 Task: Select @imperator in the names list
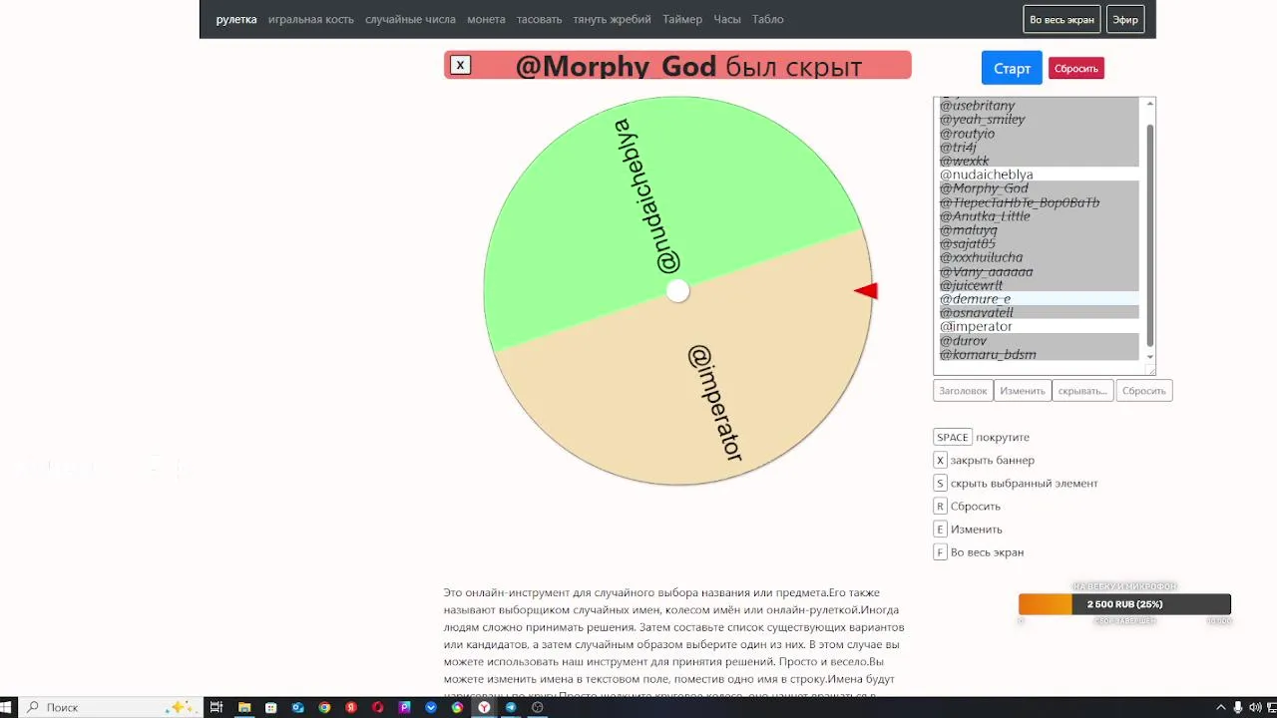click(1039, 326)
